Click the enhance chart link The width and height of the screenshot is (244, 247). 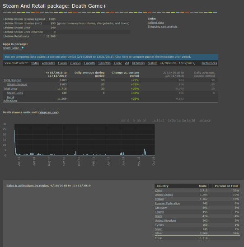(205, 121)
